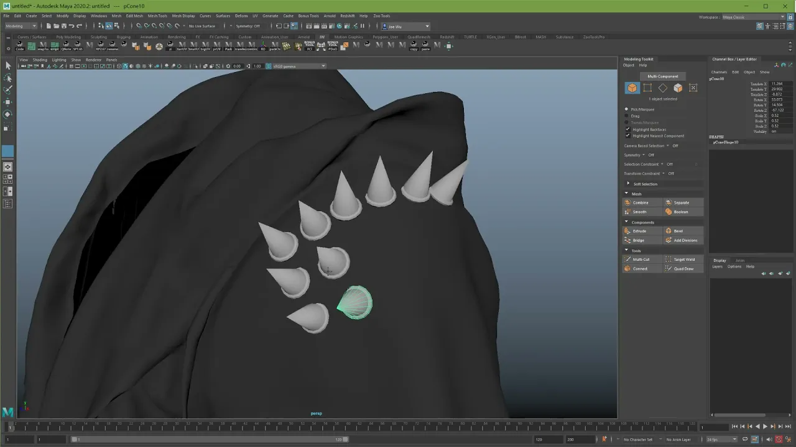The image size is (796, 447).
Task: Click the Boolean button
Action: 683,212
